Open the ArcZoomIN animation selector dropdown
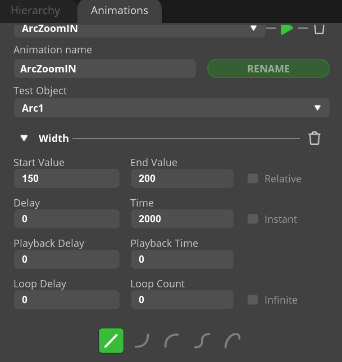The width and height of the screenshot is (342, 362). [x=140, y=29]
